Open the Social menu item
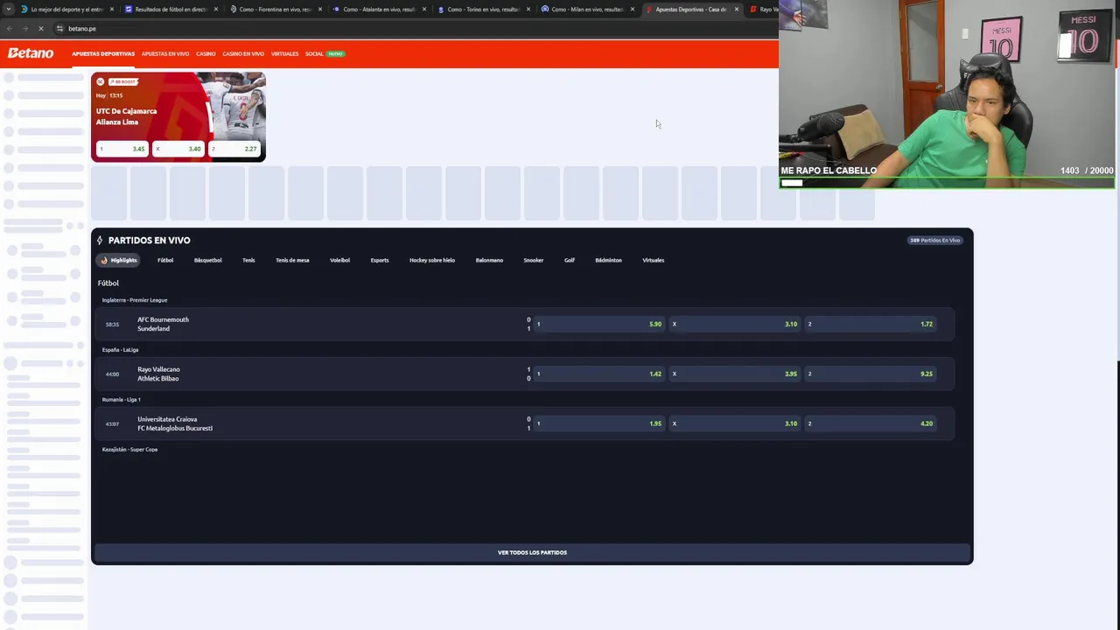Image resolution: width=1120 pixels, height=630 pixels. coord(314,53)
